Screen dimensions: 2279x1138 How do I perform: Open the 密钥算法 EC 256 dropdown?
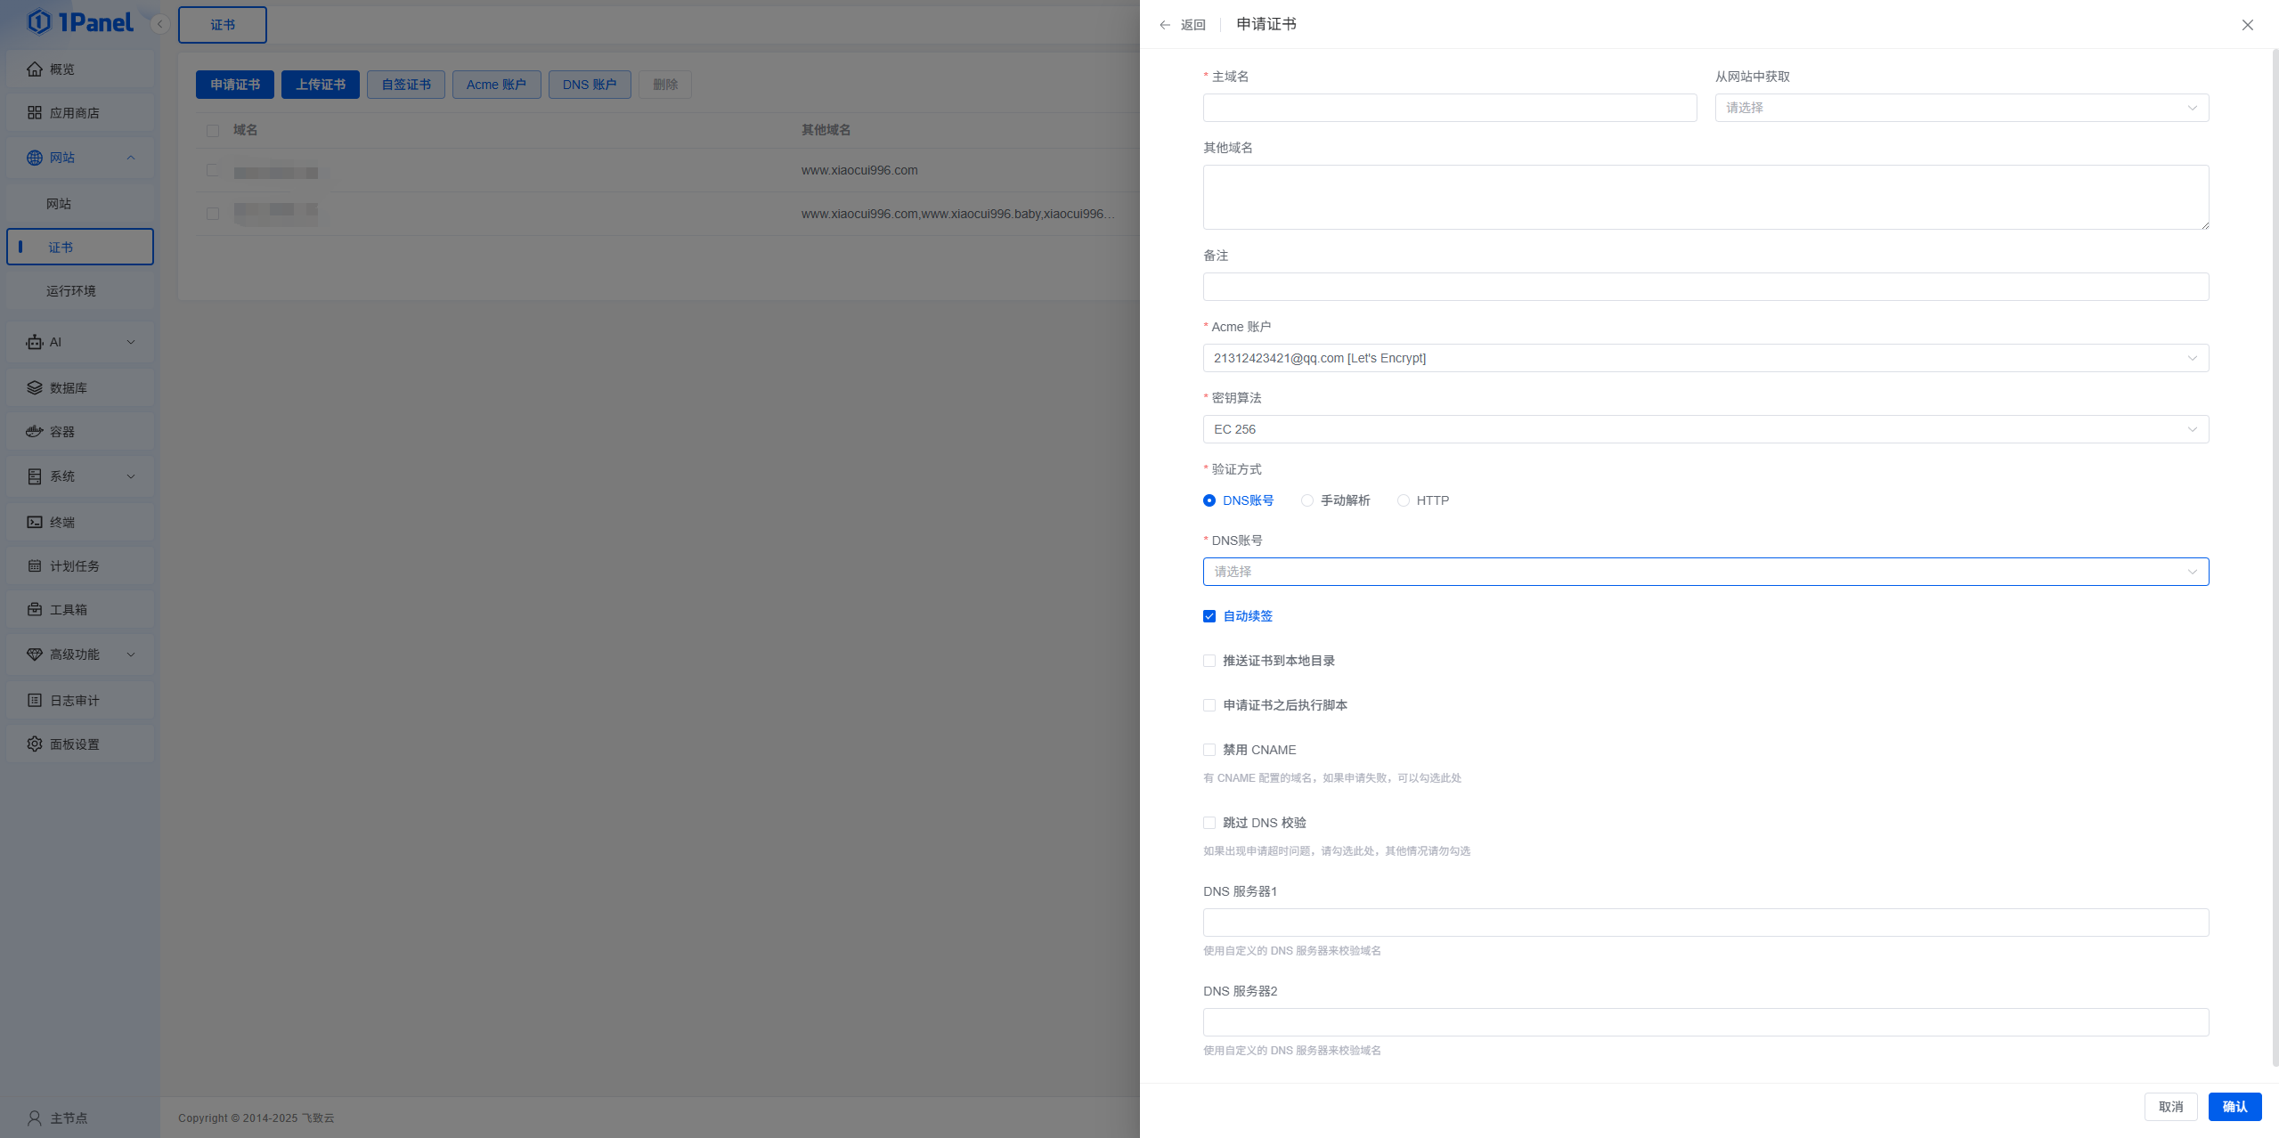1705,429
